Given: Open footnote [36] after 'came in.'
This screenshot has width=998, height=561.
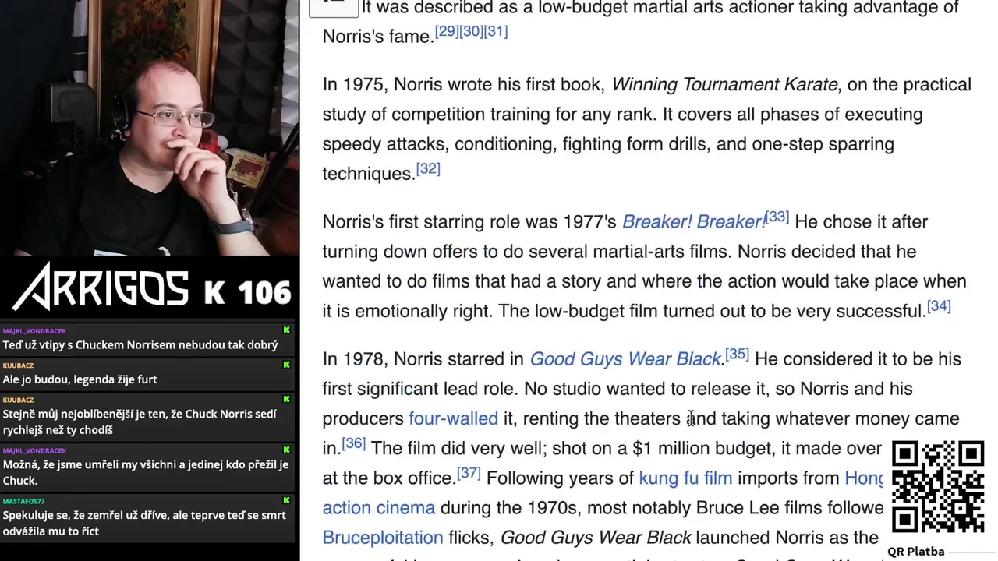Looking at the screenshot, I should point(353,443).
